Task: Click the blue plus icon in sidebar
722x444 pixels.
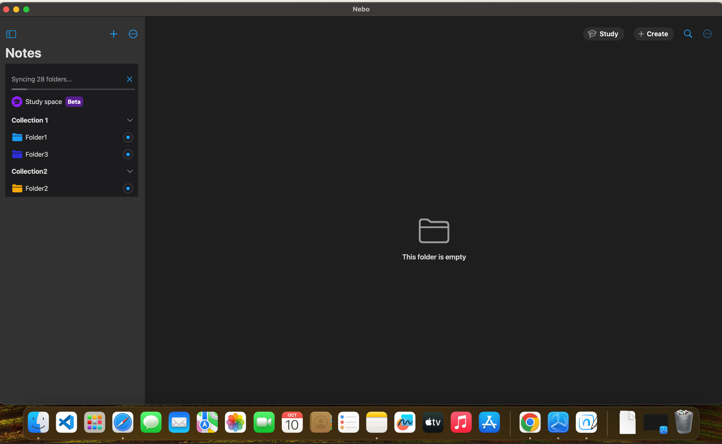Action: point(114,34)
